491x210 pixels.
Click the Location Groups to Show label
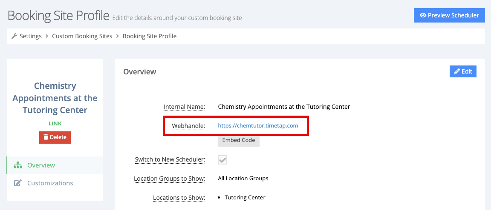click(x=169, y=179)
